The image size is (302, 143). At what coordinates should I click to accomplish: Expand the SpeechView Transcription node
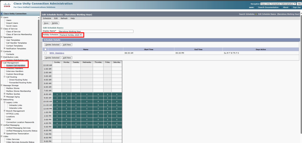pos(4,134)
